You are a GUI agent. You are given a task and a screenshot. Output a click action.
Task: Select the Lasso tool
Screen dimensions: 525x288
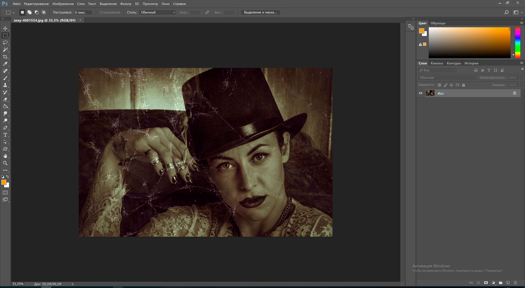[x=5, y=43]
